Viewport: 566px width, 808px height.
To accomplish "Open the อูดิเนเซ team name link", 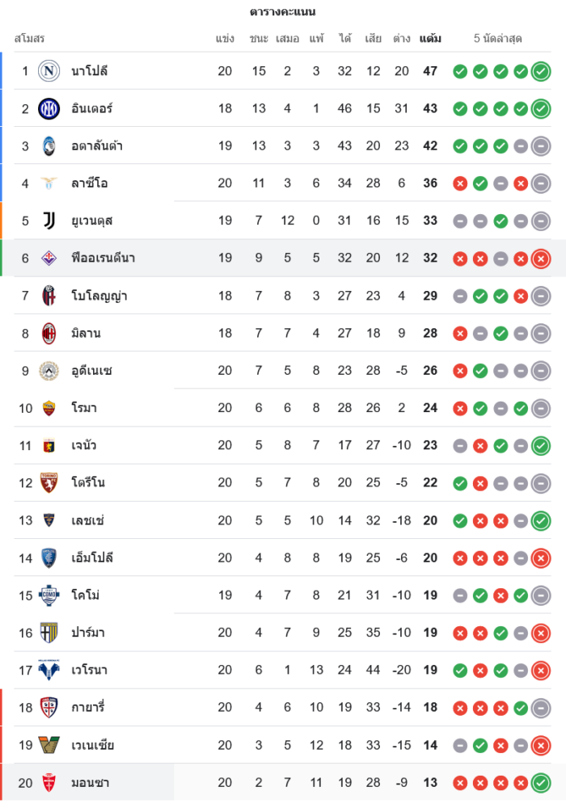I will tap(91, 371).
